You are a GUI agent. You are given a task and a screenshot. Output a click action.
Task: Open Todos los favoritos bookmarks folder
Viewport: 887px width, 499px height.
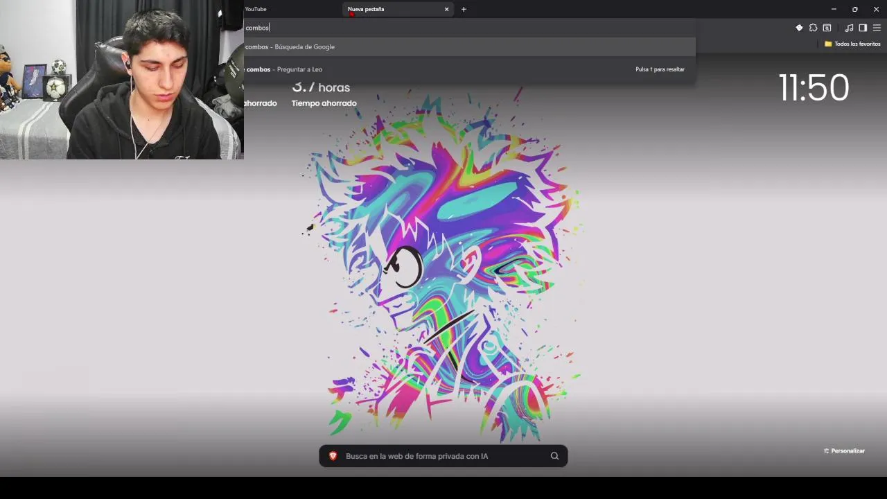pos(852,44)
